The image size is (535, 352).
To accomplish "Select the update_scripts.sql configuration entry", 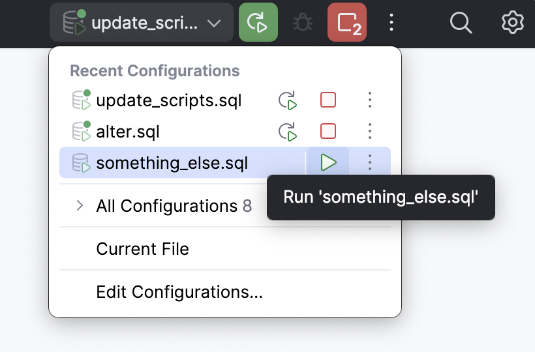I will pos(168,100).
